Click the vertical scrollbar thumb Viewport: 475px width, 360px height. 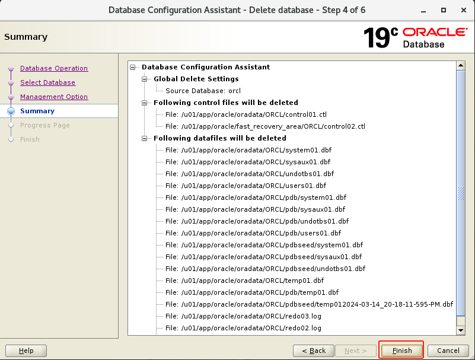point(460,193)
